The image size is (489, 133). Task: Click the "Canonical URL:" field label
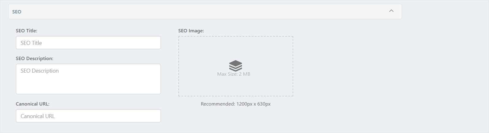(33, 104)
